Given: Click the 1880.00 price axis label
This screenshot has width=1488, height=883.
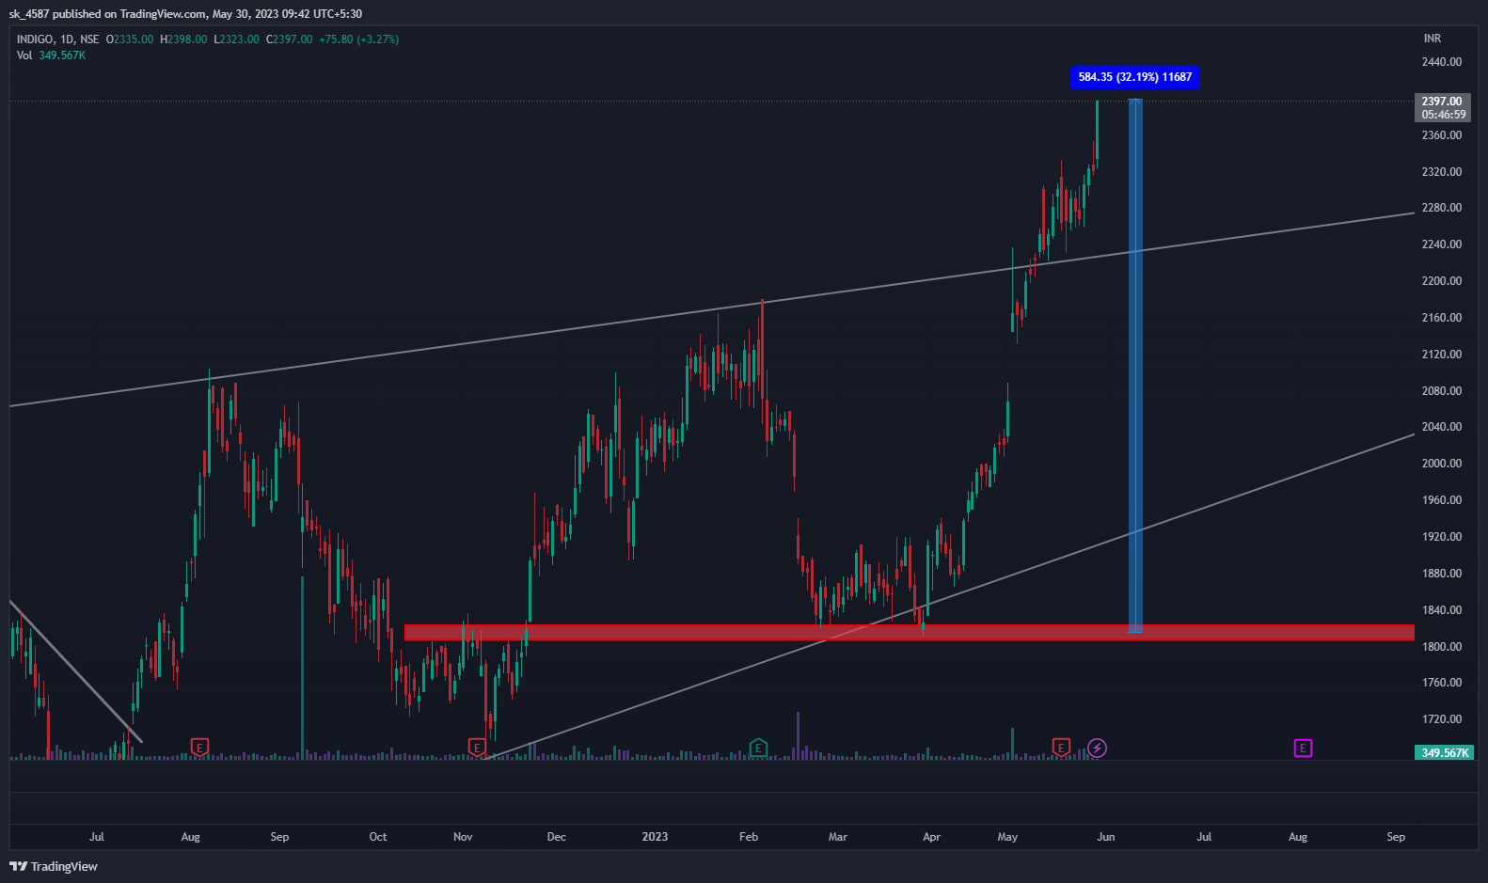Looking at the screenshot, I should click(1442, 574).
